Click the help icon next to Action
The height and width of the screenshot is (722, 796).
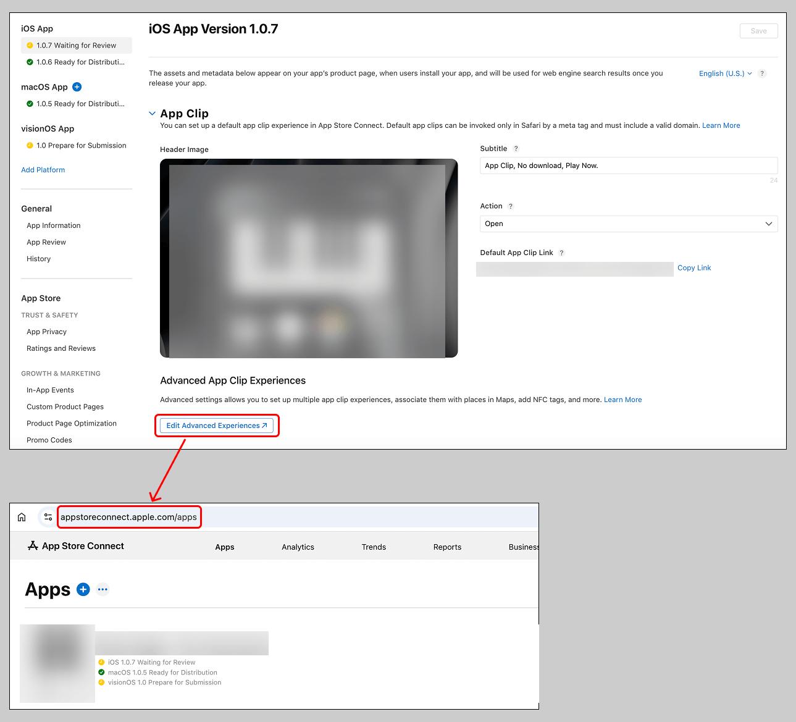tap(511, 206)
